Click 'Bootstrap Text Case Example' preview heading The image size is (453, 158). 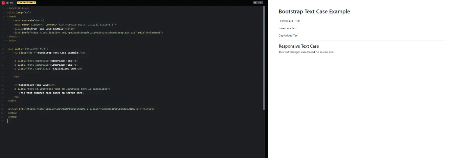tap(314, 11)
